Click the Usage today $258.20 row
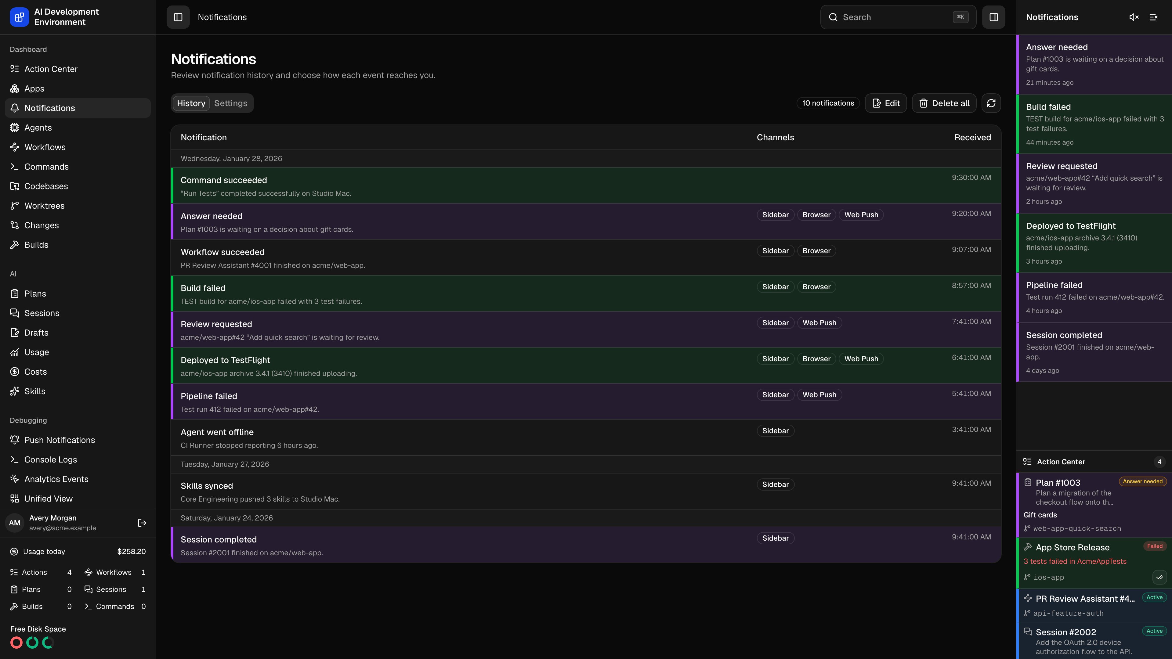The width and height of the screenshot is (1172, 659). 78,552
